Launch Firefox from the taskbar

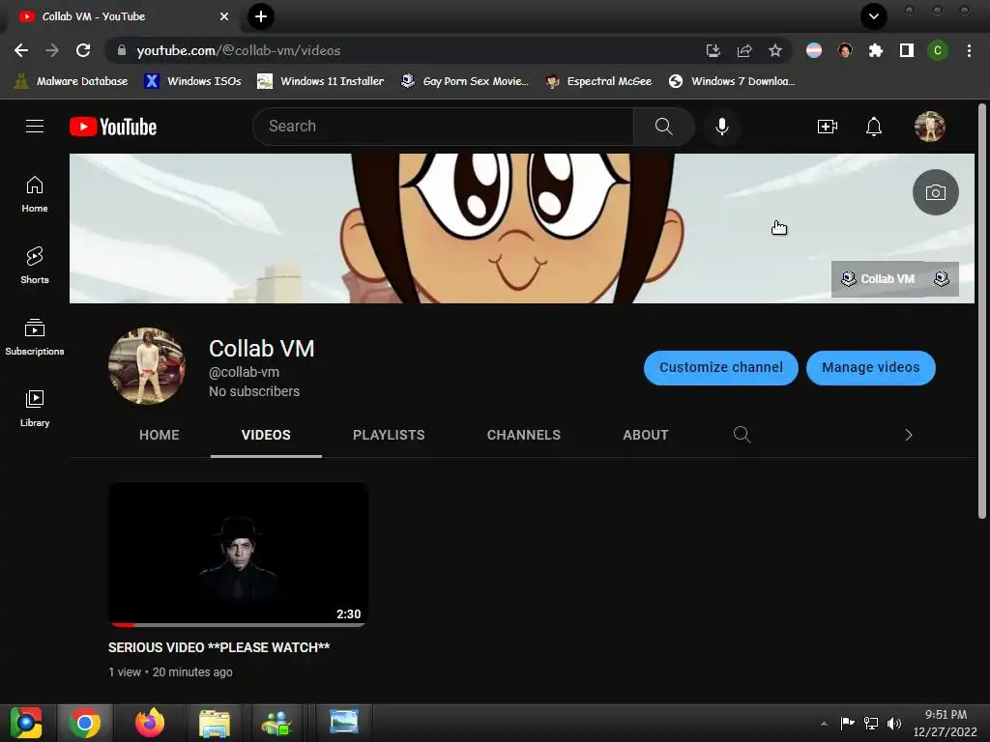150,723
